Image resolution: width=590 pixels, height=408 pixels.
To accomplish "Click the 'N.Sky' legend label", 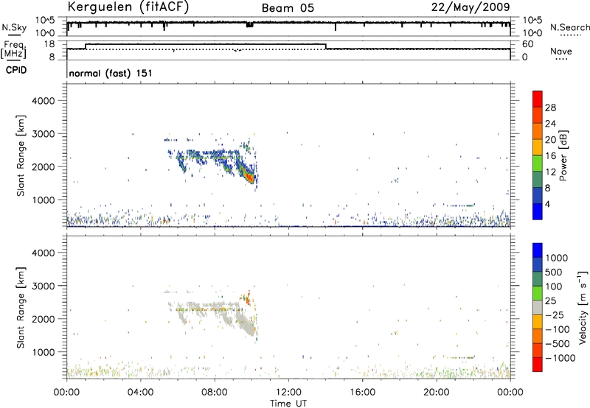I will click(14, 27).
